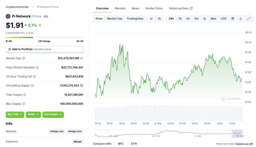Screen dimensions: 256x147
Task: Expand the chart to fullscreen
Action: [x=248, y=18]
